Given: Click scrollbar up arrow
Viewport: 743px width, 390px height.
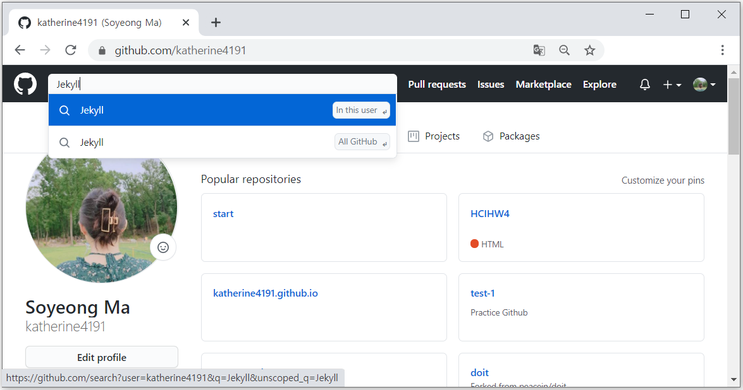Looking at the screenshot, I should coord(734,73).
